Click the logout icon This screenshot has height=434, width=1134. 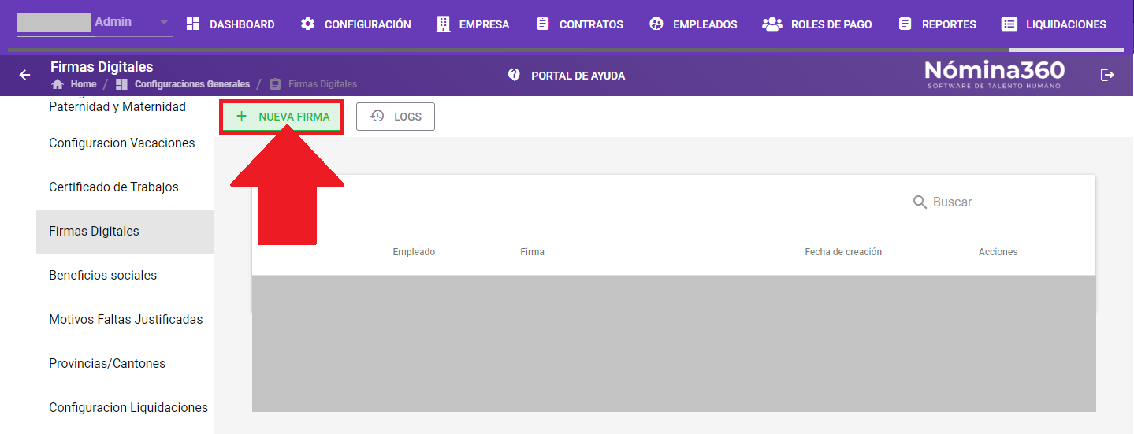pos(1107,75)
